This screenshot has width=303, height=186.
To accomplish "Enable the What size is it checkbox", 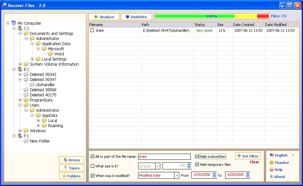I will point(93,166).
